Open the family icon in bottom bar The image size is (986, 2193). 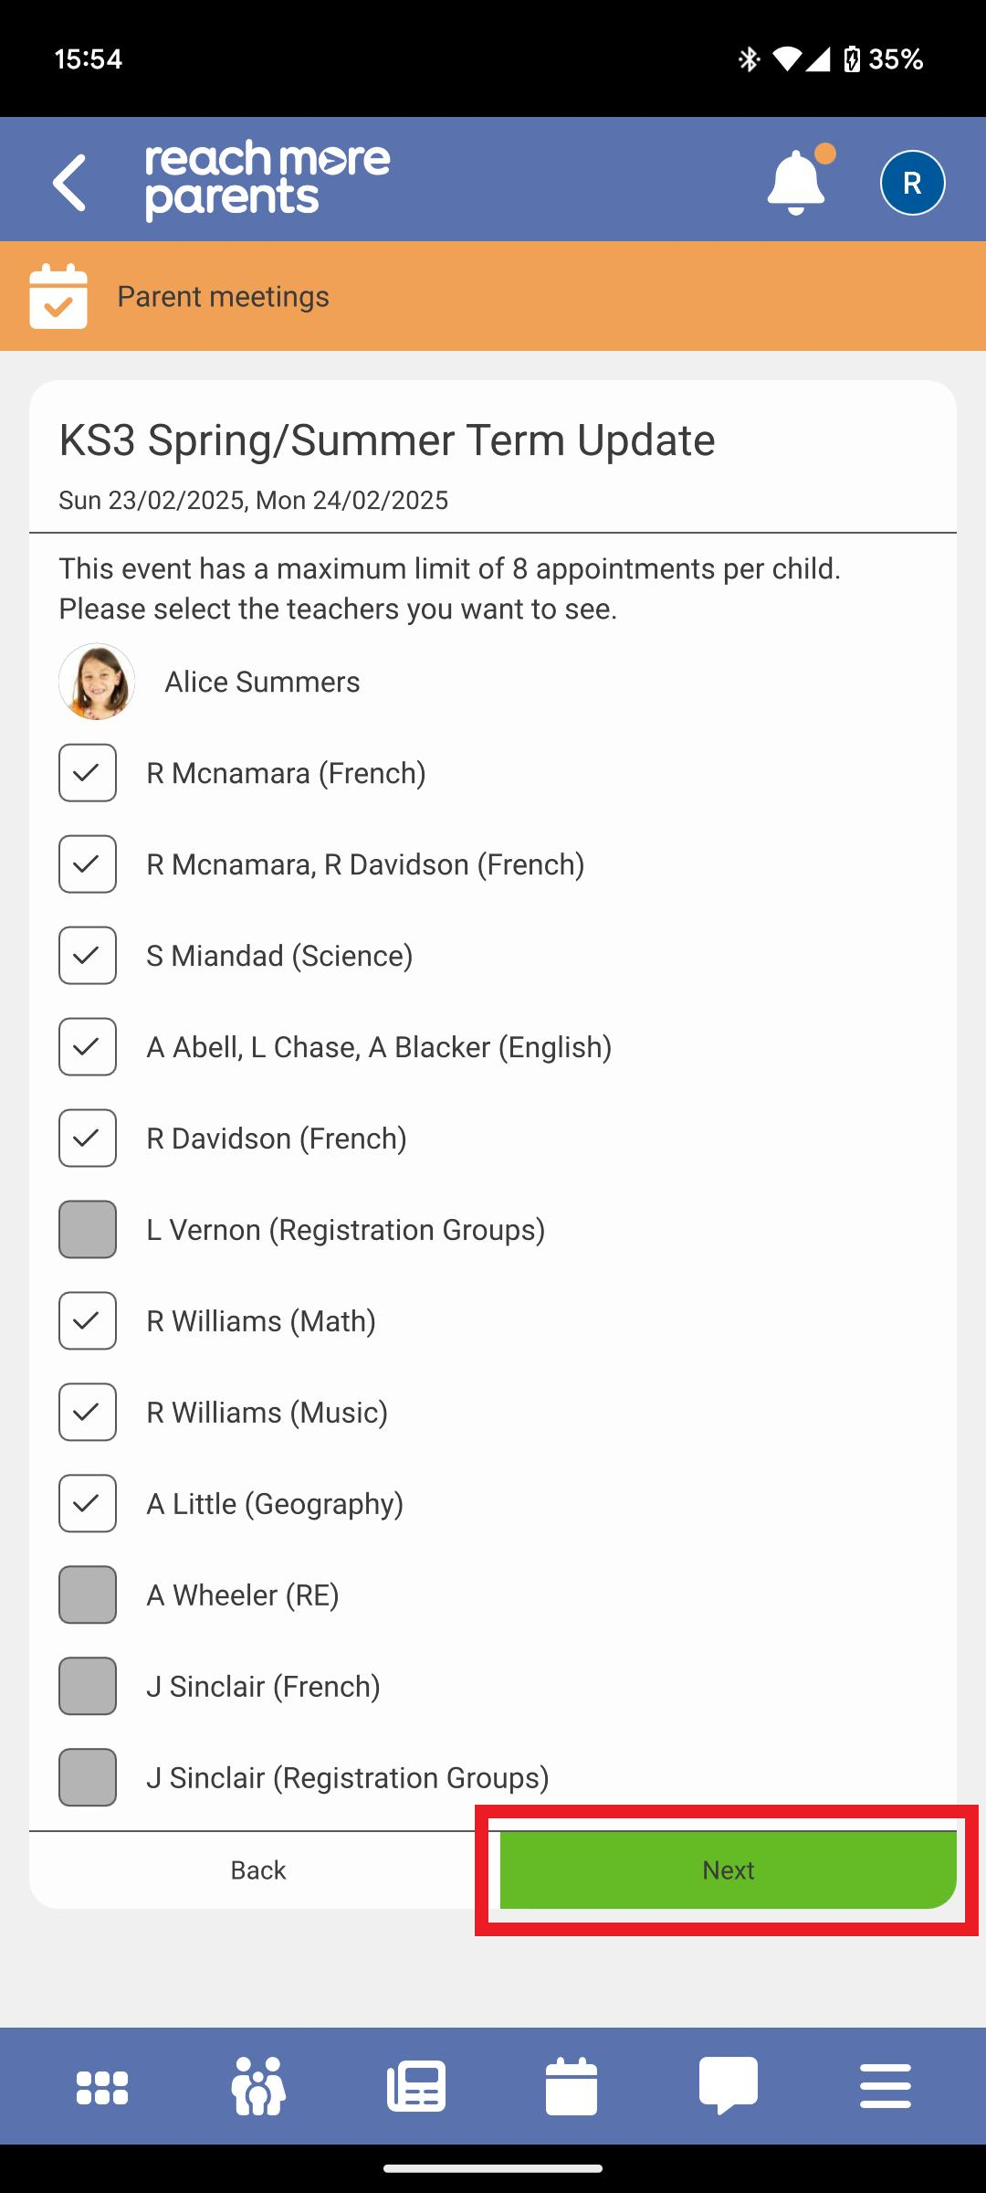click(259, 2087)
